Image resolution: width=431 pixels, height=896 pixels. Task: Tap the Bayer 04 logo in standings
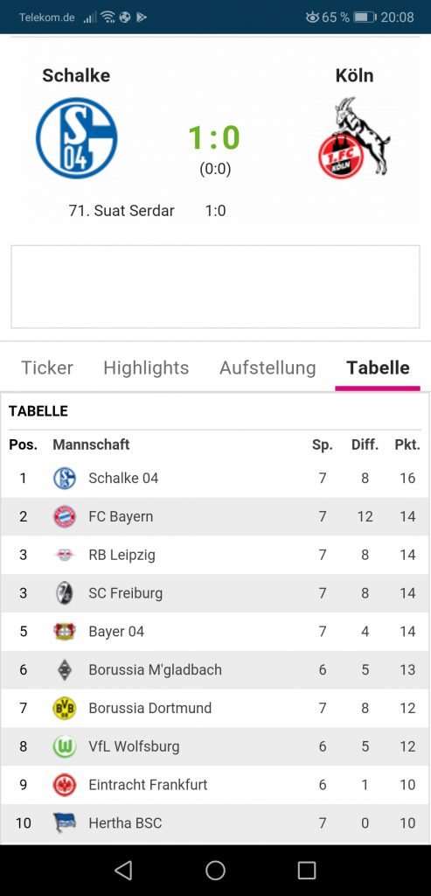(64, 632)
